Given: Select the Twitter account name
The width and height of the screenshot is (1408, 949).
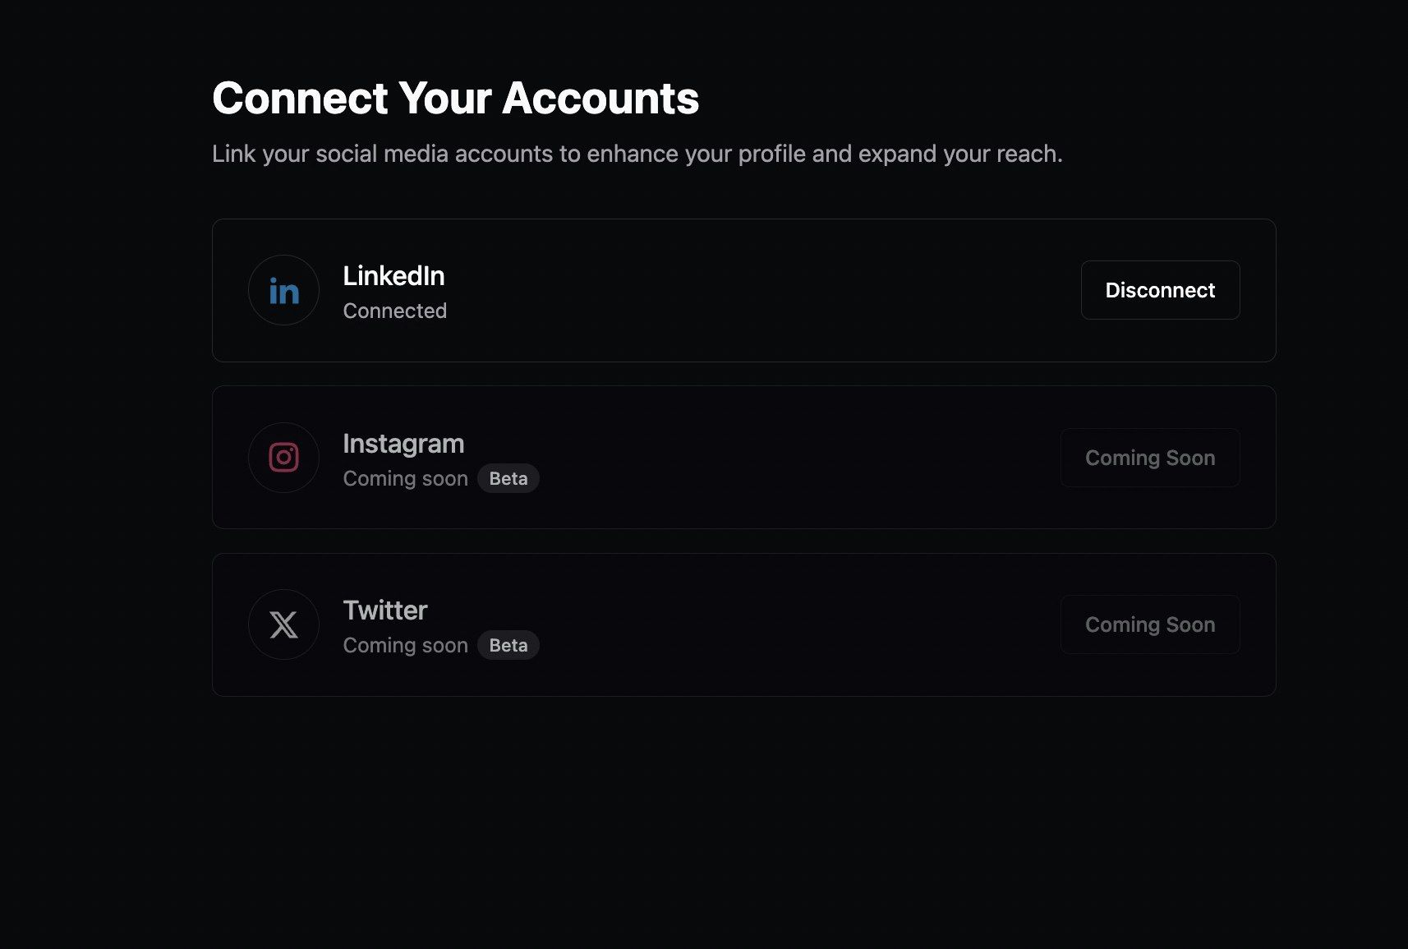Looking at the screenshot, I should [385, 610].
